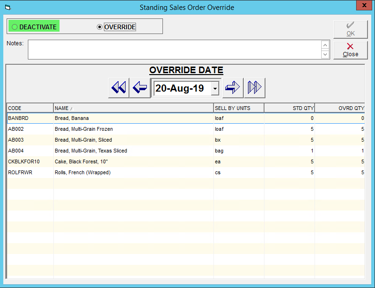Jump to last date with double-right arrow

(x=255, y=88)
